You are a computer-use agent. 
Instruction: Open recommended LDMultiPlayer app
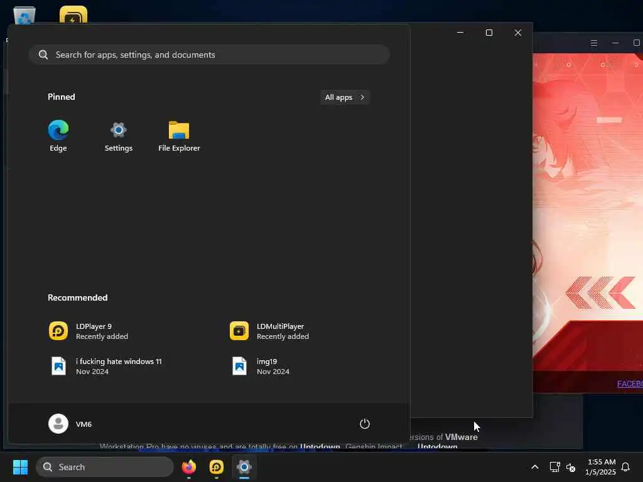tap(269, 331)
